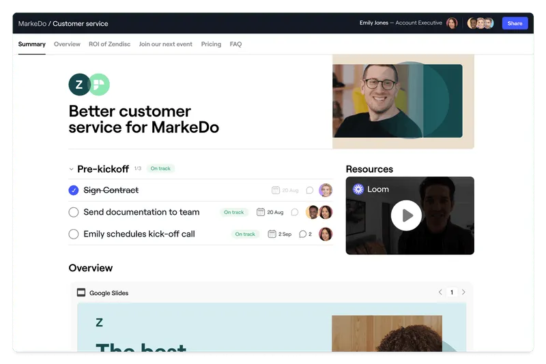The width and height of the screenshot is (546, 364).
Task: Click the Pre-kickoff section title
Action: (x=103, y=169)
